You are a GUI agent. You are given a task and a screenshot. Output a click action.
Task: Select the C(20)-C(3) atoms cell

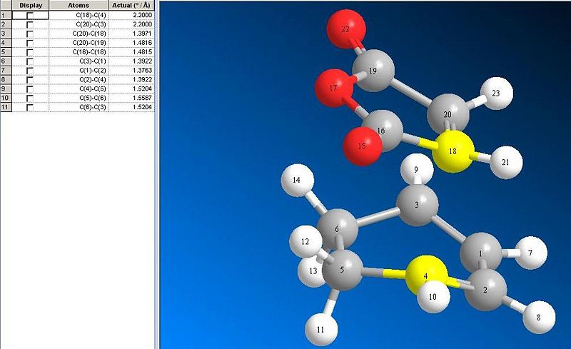79,24
